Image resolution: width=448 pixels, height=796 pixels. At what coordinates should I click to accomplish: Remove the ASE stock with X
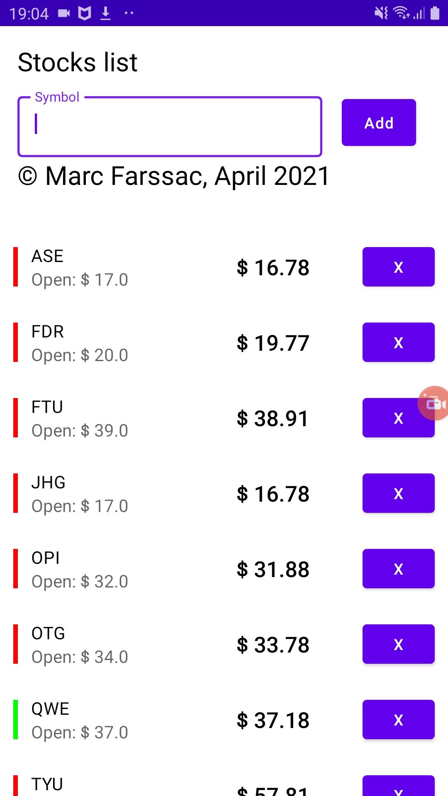(398, 267)
